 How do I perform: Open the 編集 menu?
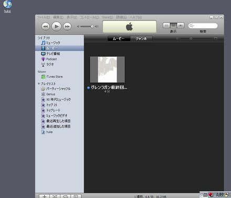click(58, 17)
